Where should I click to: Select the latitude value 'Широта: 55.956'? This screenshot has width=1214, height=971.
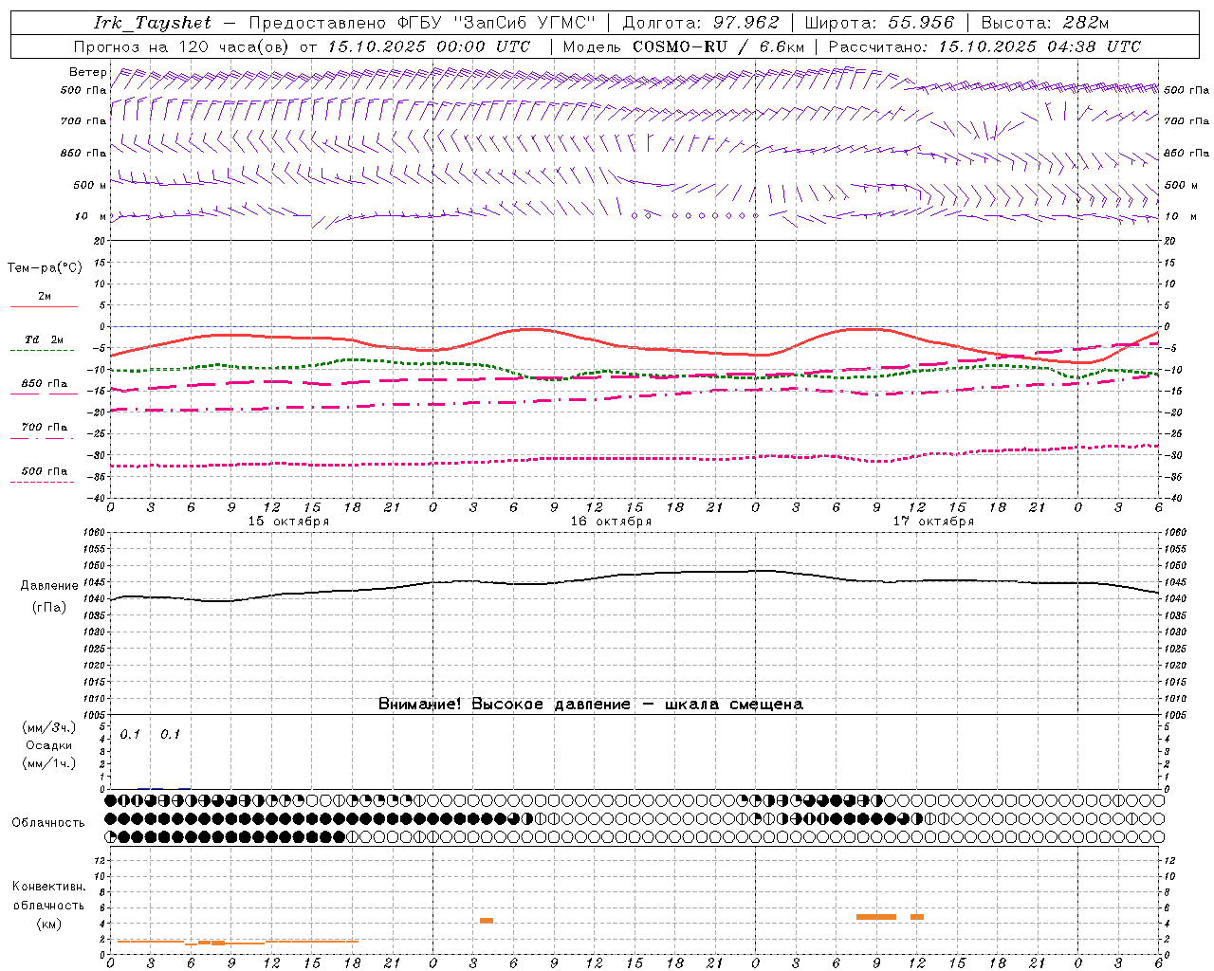tap(879, 23)
